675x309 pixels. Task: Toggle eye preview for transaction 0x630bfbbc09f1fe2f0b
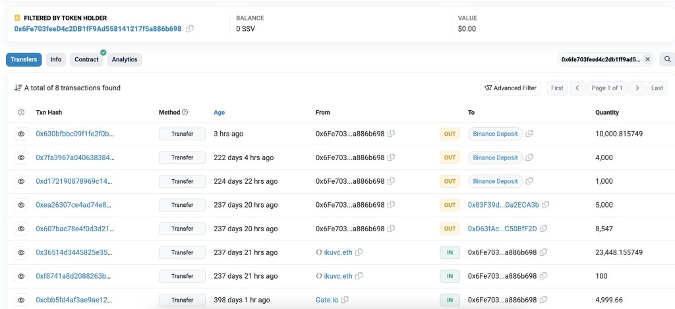21,134
